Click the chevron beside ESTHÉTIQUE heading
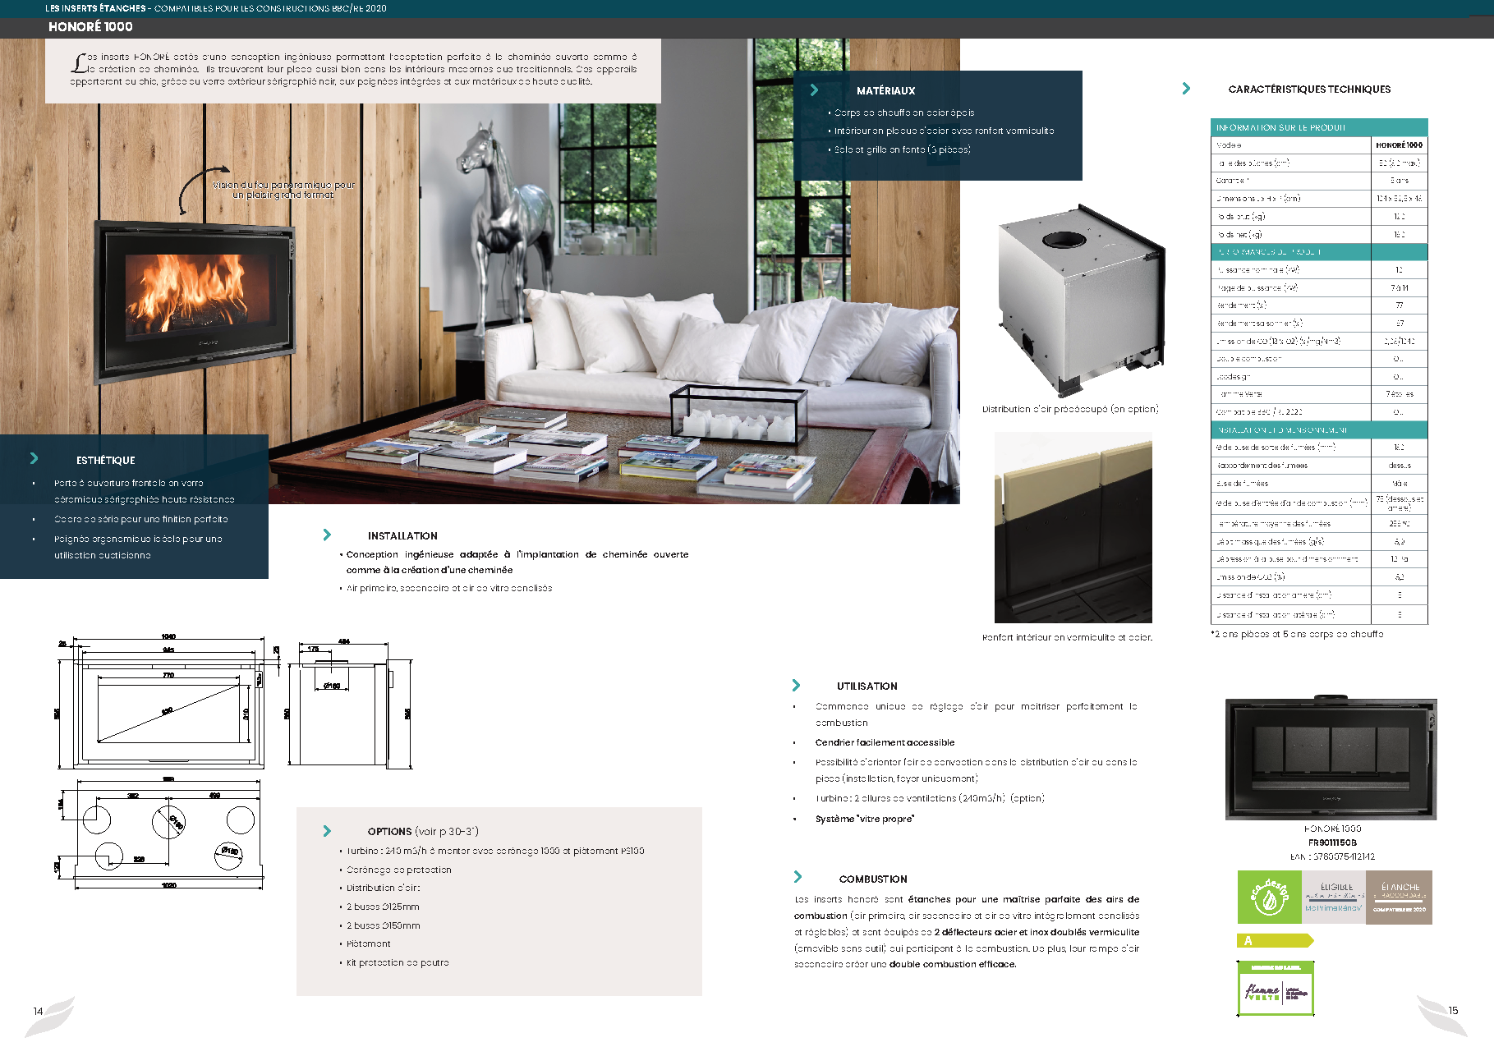The image size is (1494, 1056). 34,458
